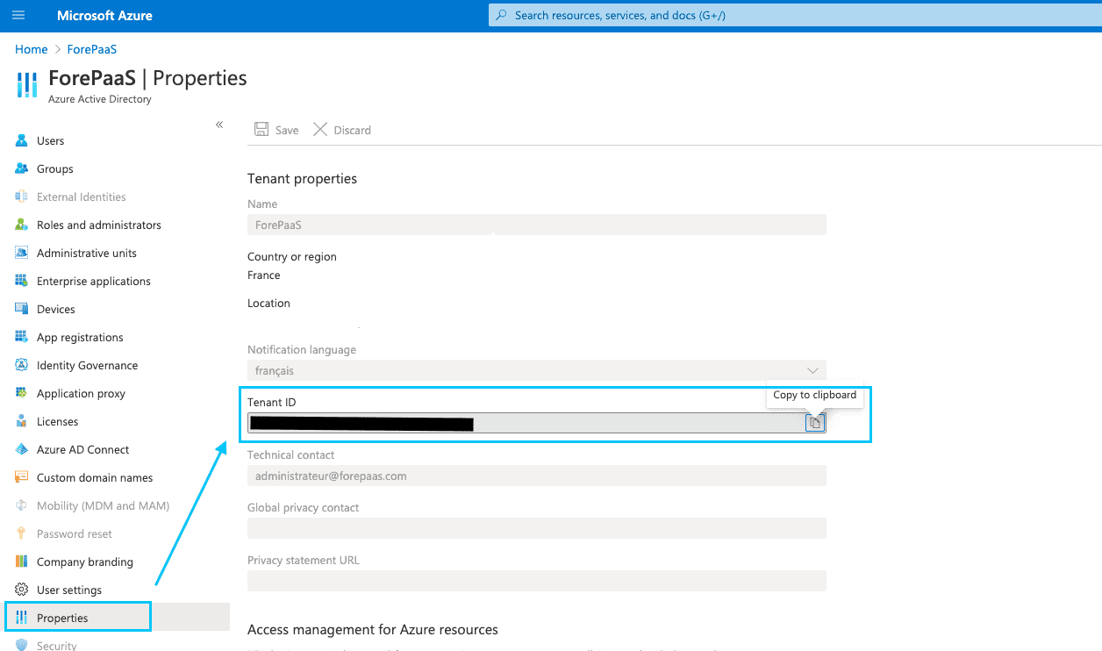Click the Microsoft Azure title

104,16
